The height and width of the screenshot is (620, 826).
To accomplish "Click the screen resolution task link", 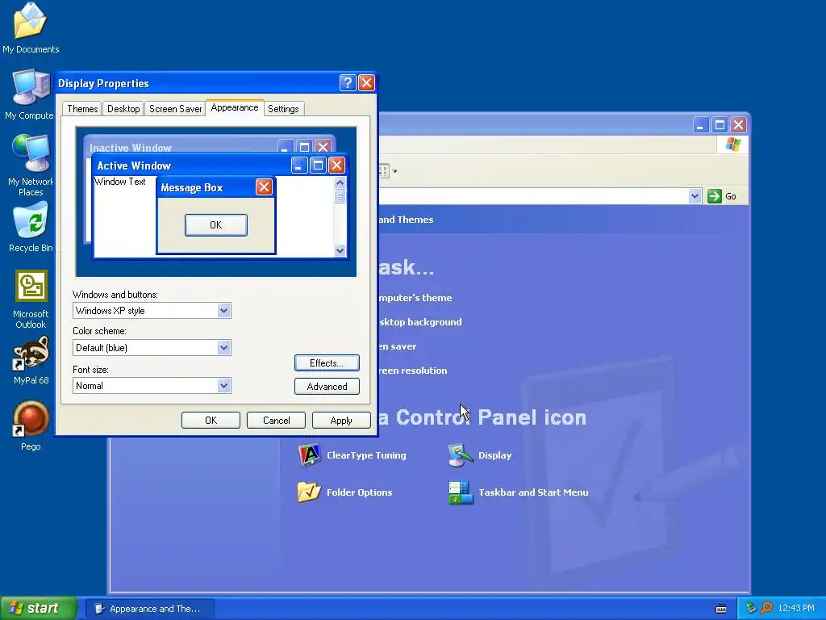I will 412,371.
